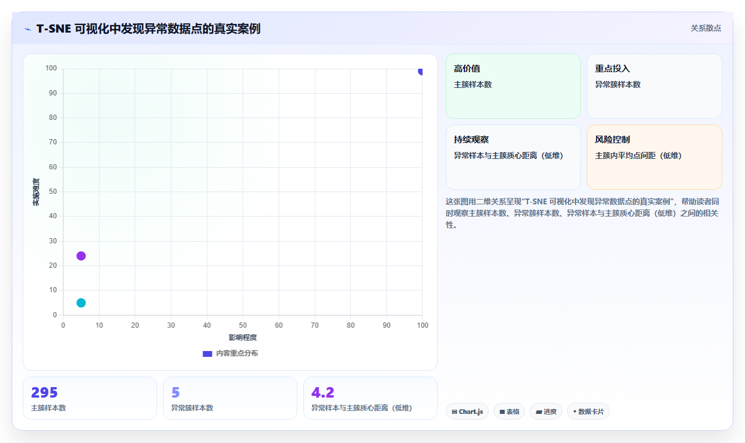Click the 295 主簇样本数 stat card

pyautogui.click(x=90, y=398)
